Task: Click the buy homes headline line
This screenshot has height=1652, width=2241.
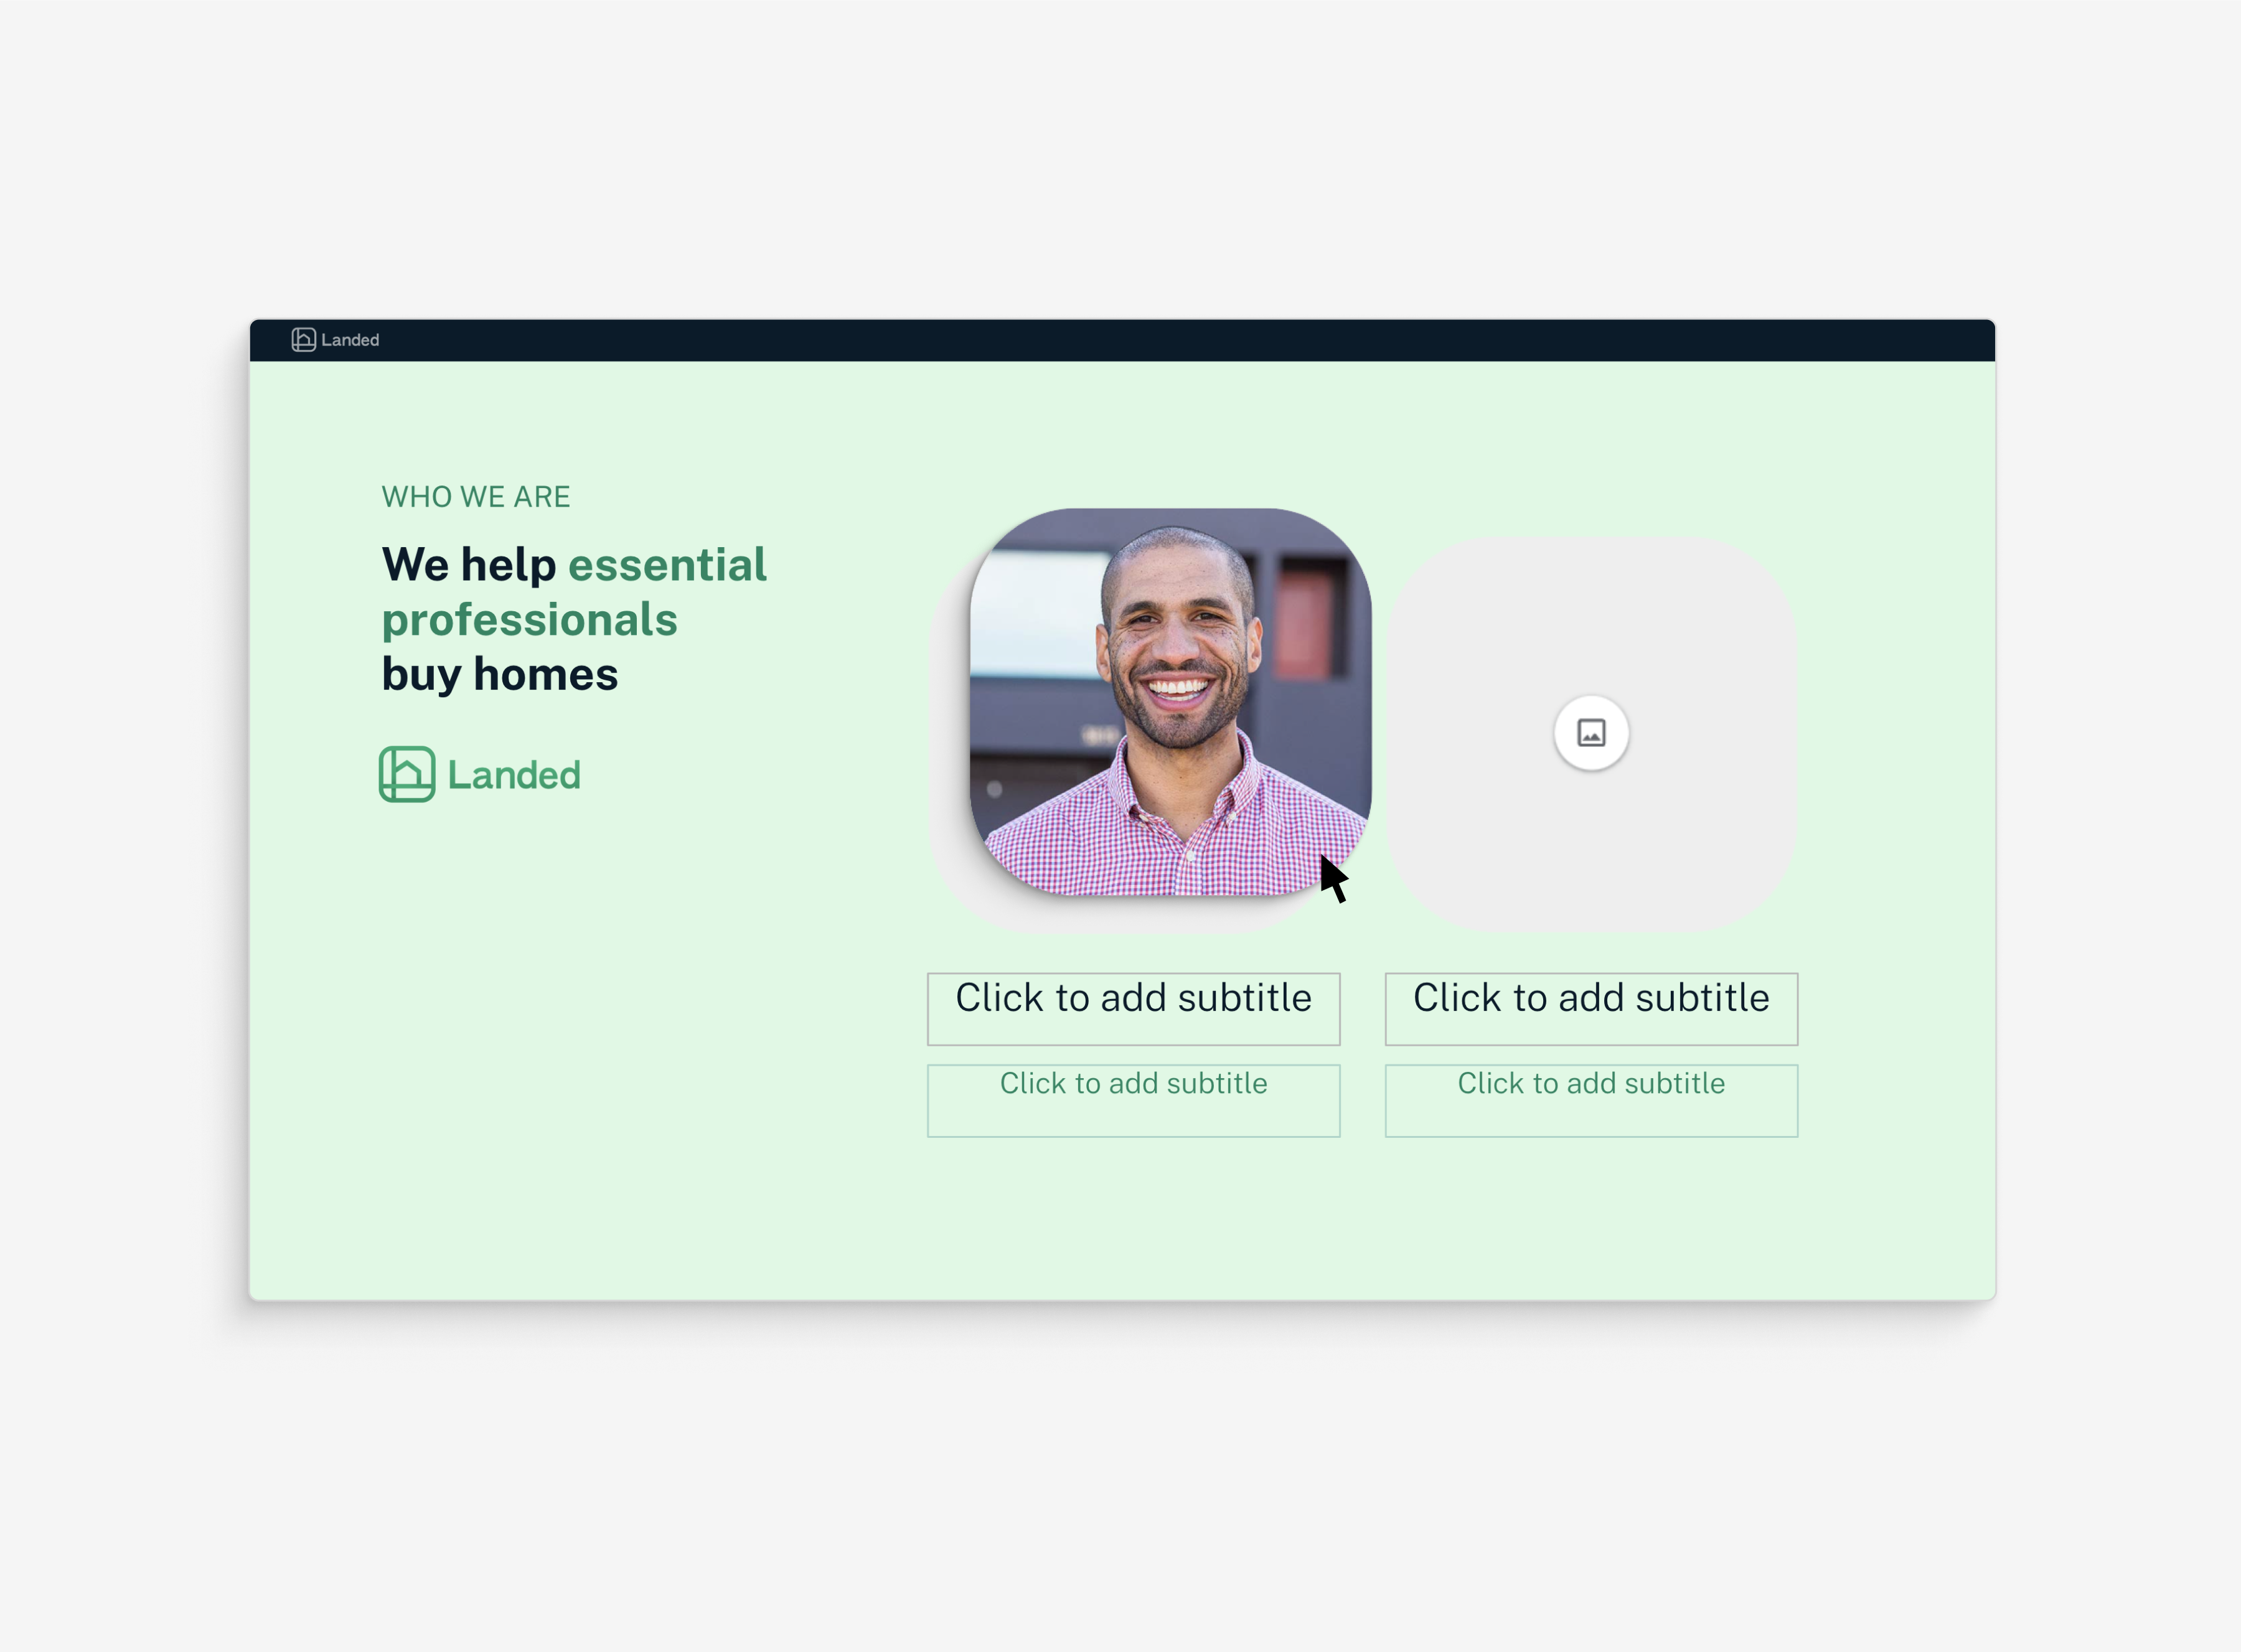Action: click(500, 674)
